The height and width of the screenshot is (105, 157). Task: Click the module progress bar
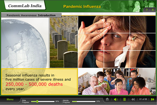(x=84, y=102)
